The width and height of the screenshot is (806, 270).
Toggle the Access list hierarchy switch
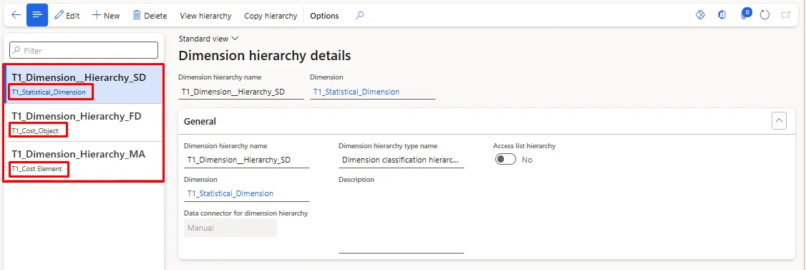[x=505, y=160]
